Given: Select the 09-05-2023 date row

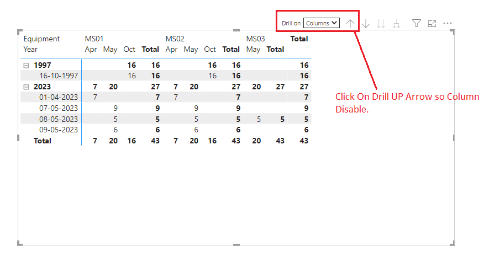Looking at the screenshot, I should point(59,130).
